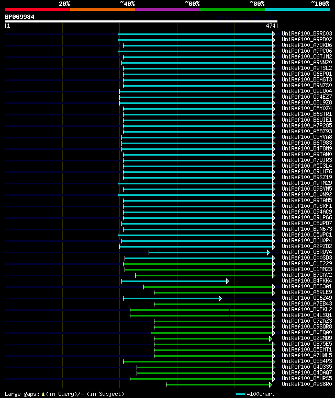Select the UniRef100_A5BZ93 label
The image size is (335, 398).
pyautogui.click(x=307, y=131)
